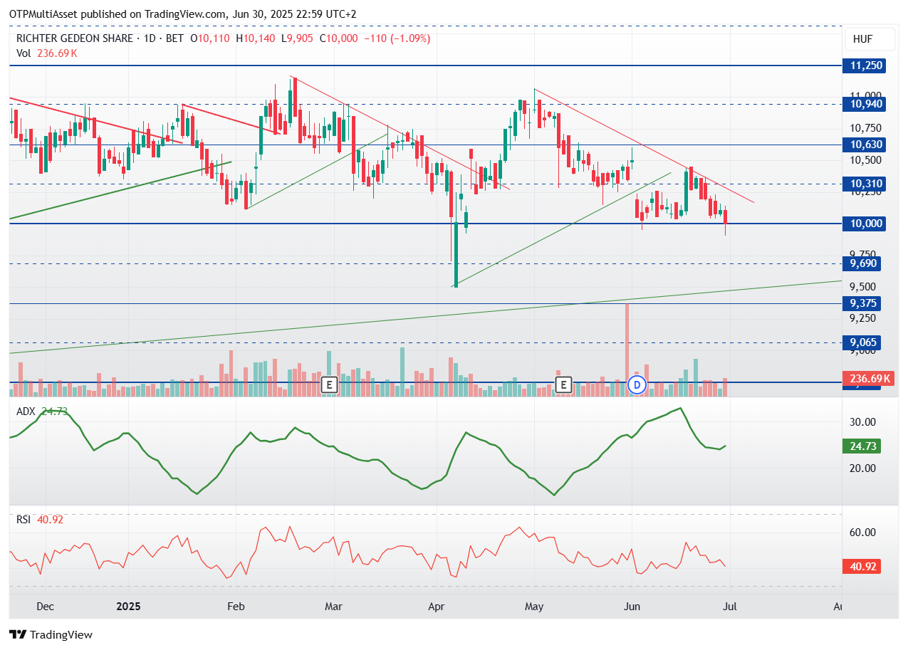Viewport: 908px width, 650px height.
Task: Click the ADX indicator legend label
Action: click(x=26, y=411)
